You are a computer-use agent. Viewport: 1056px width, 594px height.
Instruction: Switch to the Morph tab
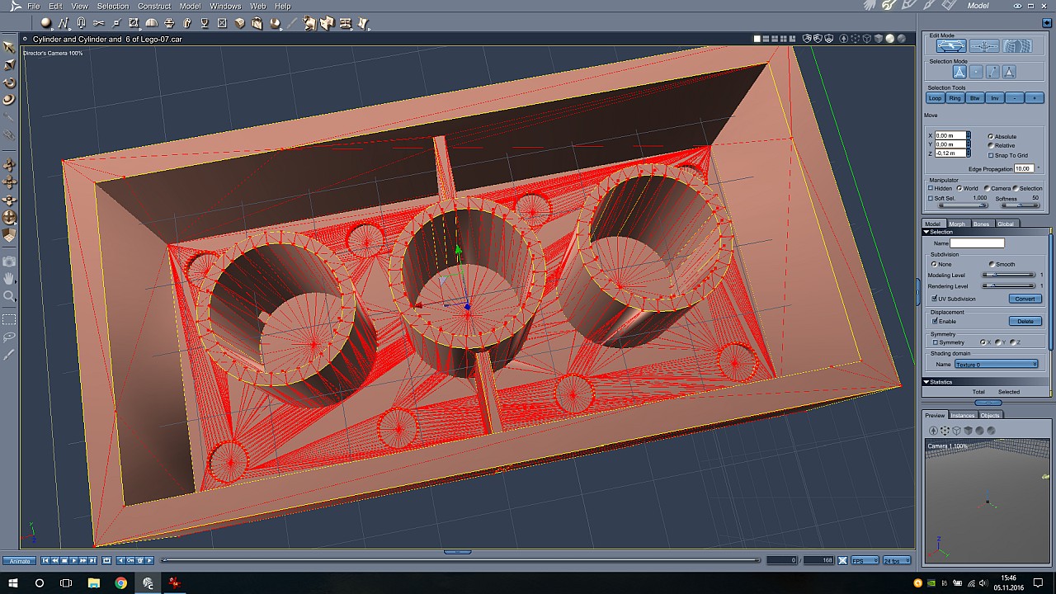pyautogui.click(x=956, y=224)
